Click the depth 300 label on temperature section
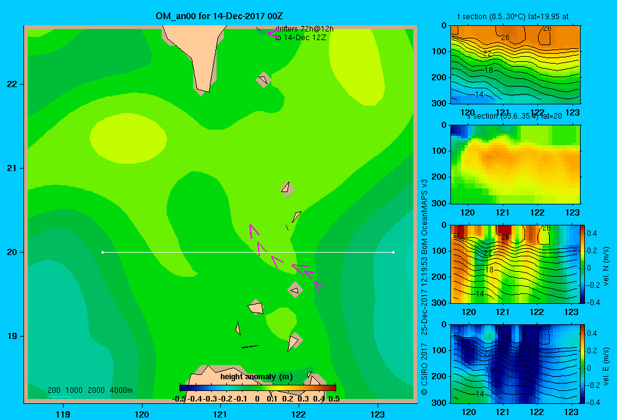The height and width of the screenshot is (420, 617). (x=439, y=103)
